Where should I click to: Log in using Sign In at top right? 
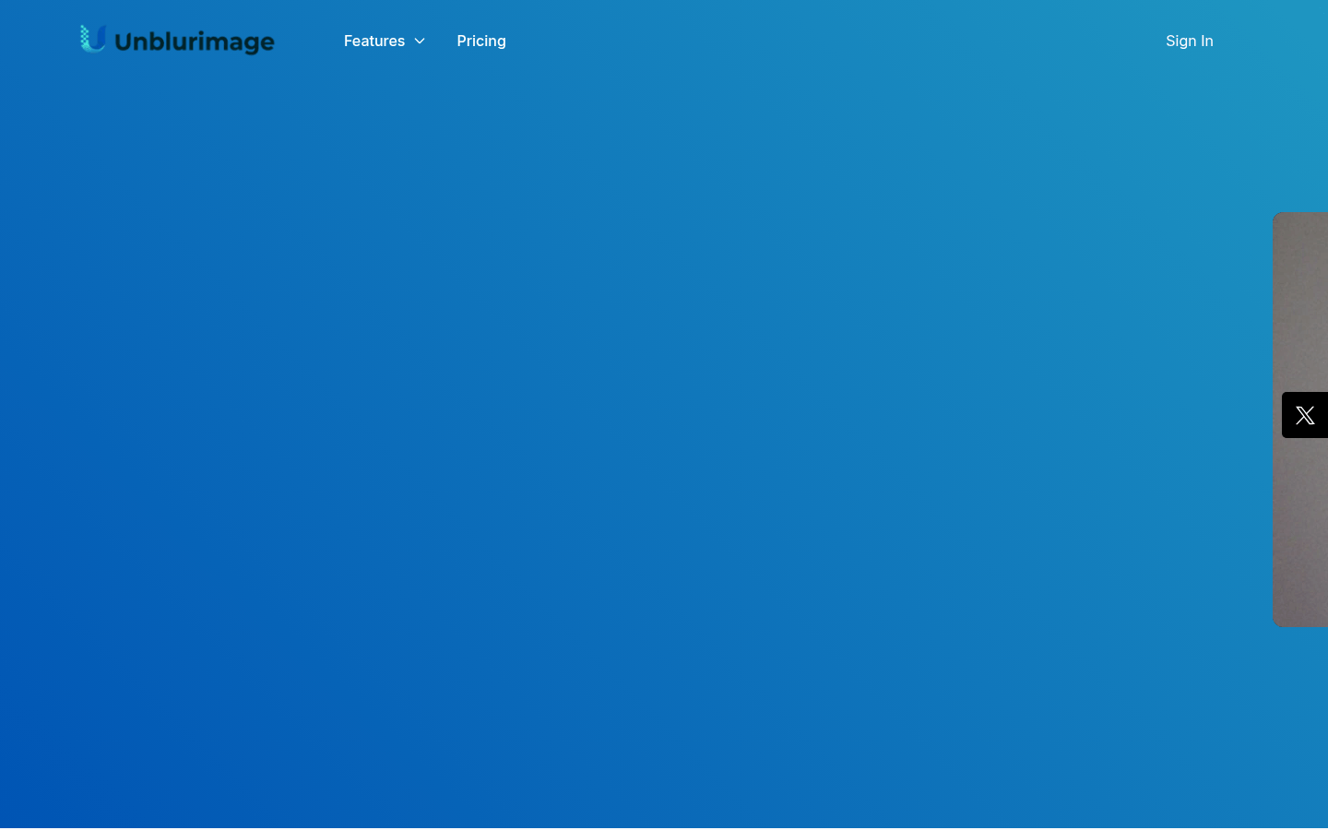pyautogui.click(x=1189, y=41)
